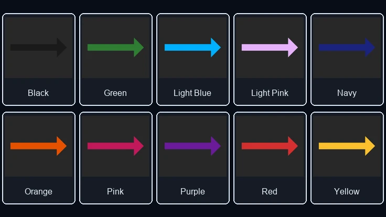This screenshot has height=217, width=386.
Task: Select the yellow arrow icon
Action: click(x=347, y=146)
